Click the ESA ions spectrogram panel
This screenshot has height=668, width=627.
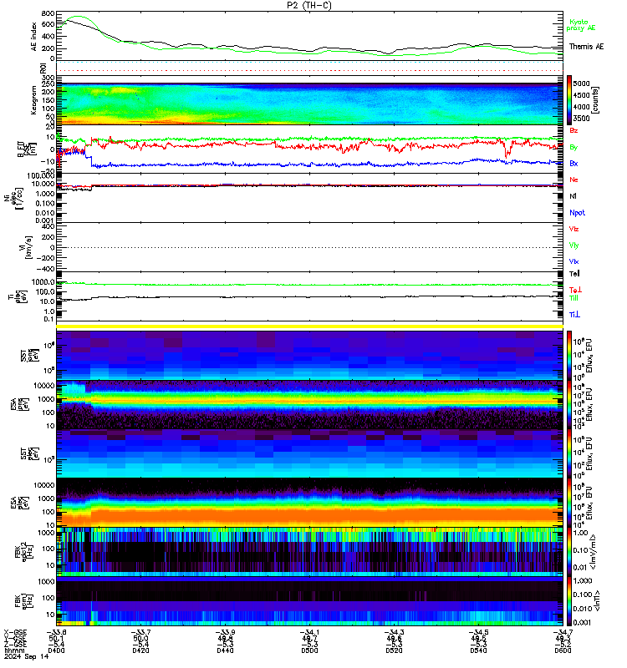309,405
